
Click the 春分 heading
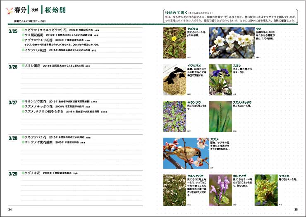click(20, 10)
